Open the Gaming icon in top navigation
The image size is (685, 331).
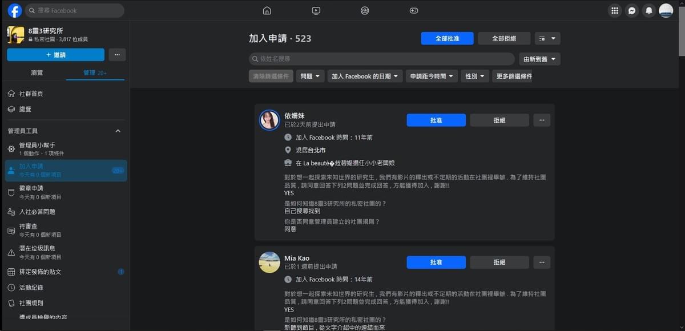tap(414, 10)
